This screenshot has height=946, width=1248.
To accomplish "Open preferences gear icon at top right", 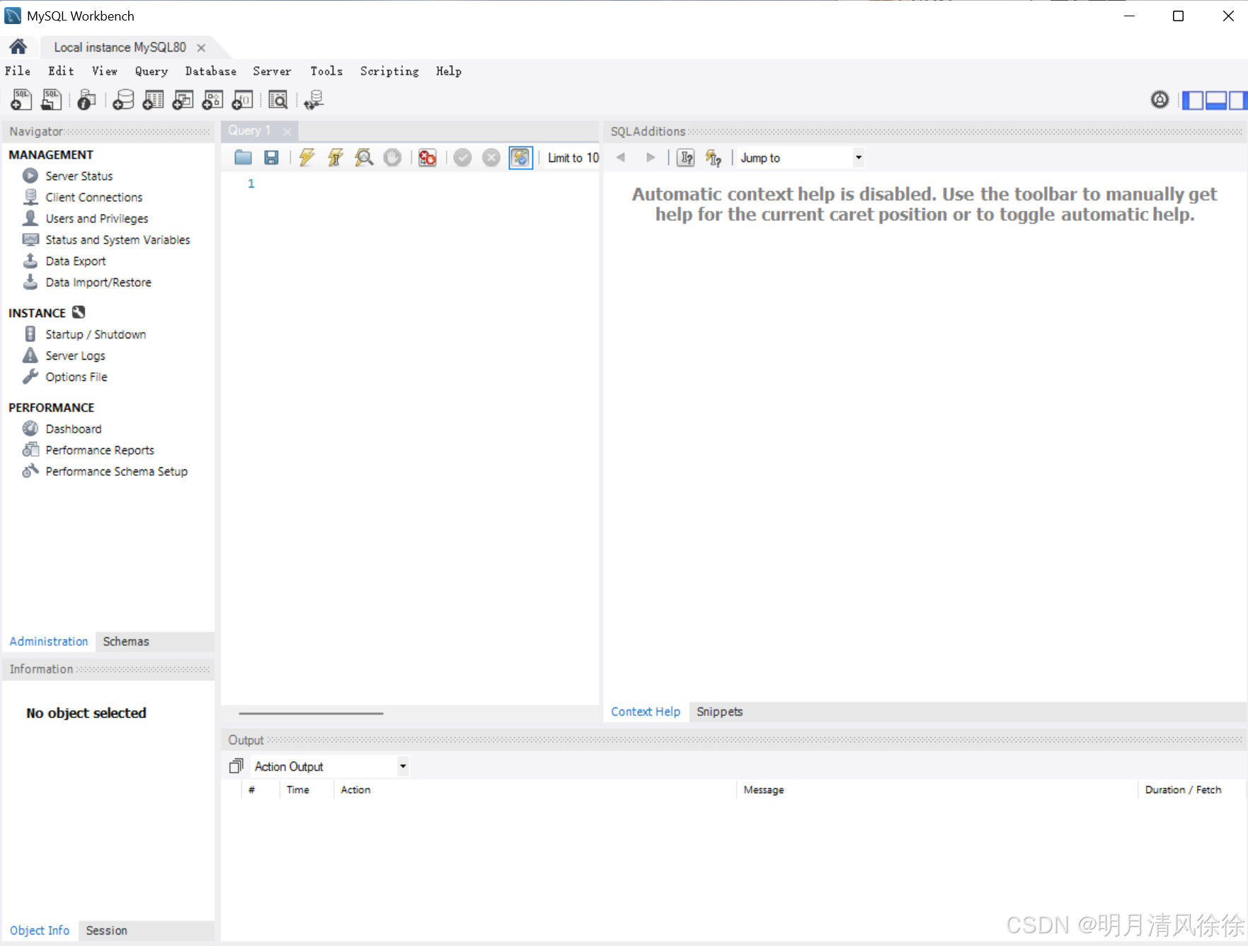I will (1160, 100).
